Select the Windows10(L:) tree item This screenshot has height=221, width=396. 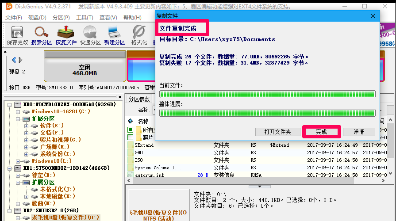(52, 161)
